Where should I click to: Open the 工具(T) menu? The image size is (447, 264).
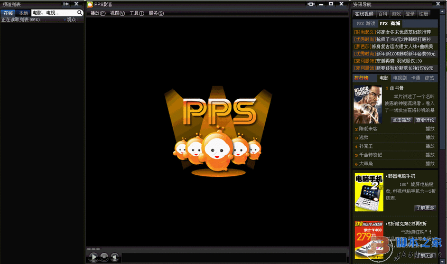coord(137,13)
